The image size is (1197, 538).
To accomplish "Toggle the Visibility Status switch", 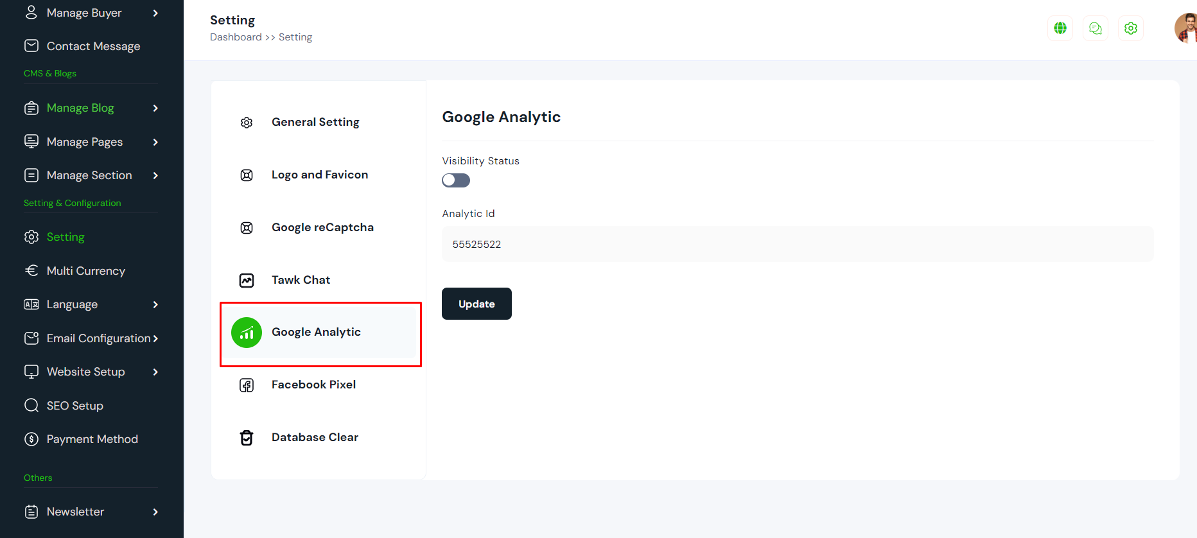I will [x=456, y=180].
